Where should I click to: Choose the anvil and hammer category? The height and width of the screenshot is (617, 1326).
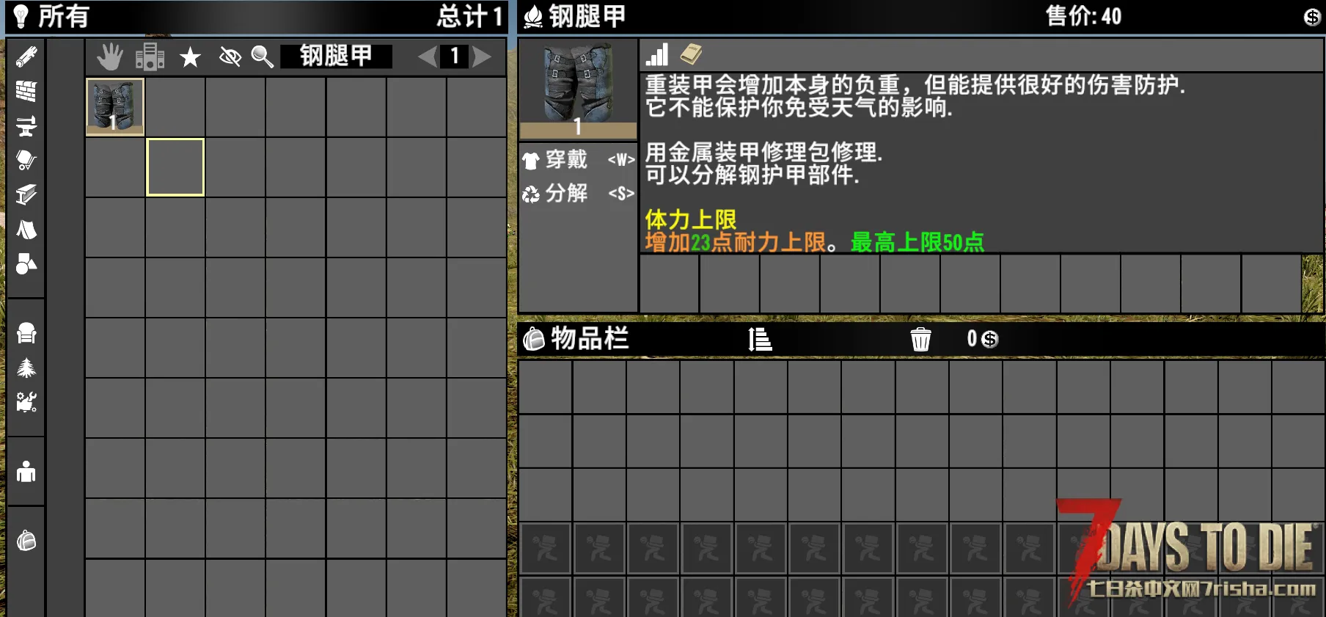tap(26, 125)
